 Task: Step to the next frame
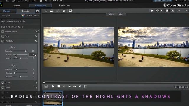tap(69, 86)
